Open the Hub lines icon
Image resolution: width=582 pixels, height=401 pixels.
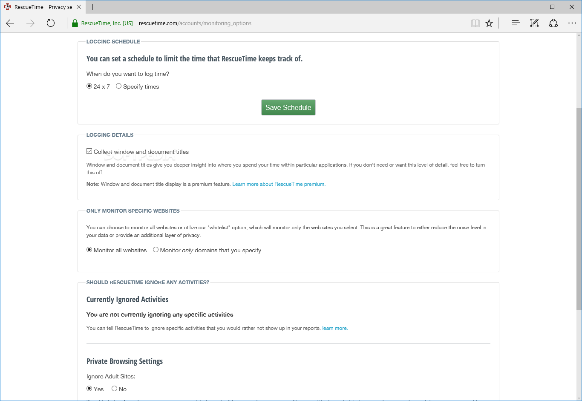(x=516, y=23)
